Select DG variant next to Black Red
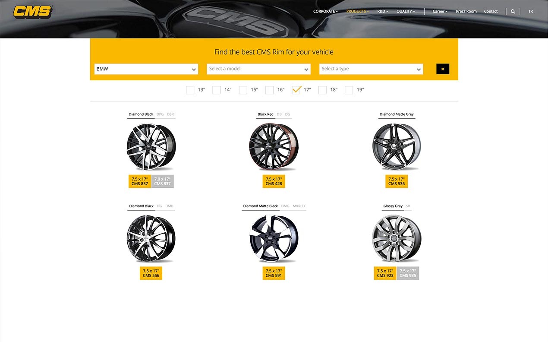This screenshot has width=548, height=342. (x=287, y=114)
